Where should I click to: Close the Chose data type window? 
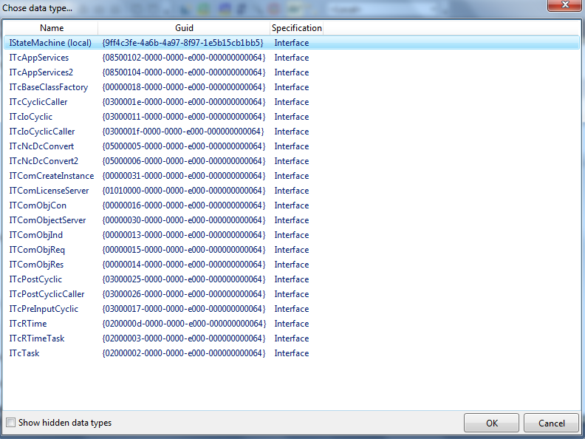click(565, 5)
